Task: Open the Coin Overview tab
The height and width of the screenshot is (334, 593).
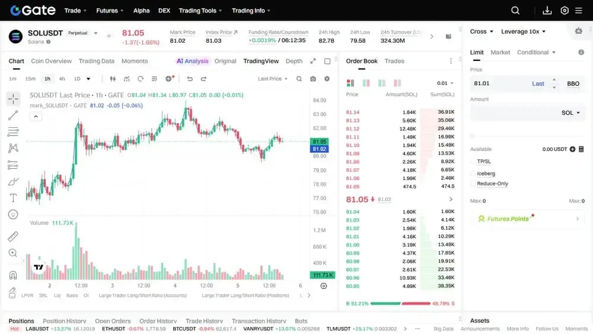Action: [51, 61]
